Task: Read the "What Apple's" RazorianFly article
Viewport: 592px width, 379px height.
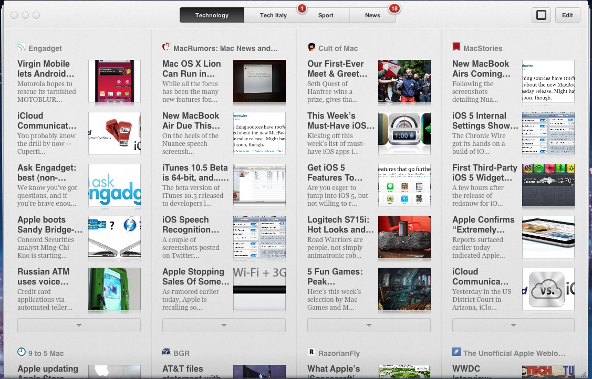Action: (334, 372)
